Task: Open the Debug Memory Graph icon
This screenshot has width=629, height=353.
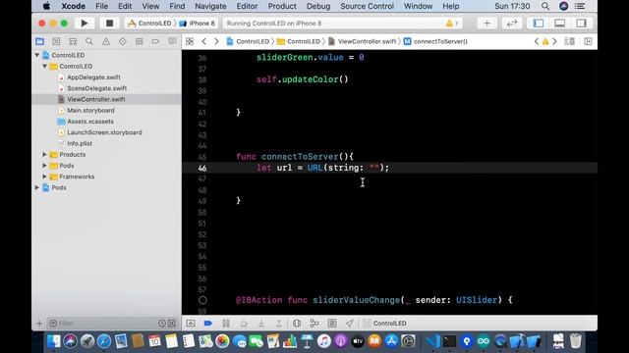Action: coord(314,323)
